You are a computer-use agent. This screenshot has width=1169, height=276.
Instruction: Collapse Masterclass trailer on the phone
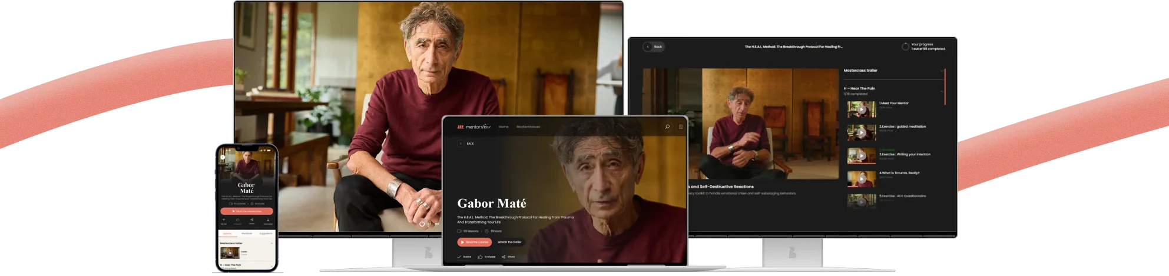pyautogui.click(x=271, y=243)
